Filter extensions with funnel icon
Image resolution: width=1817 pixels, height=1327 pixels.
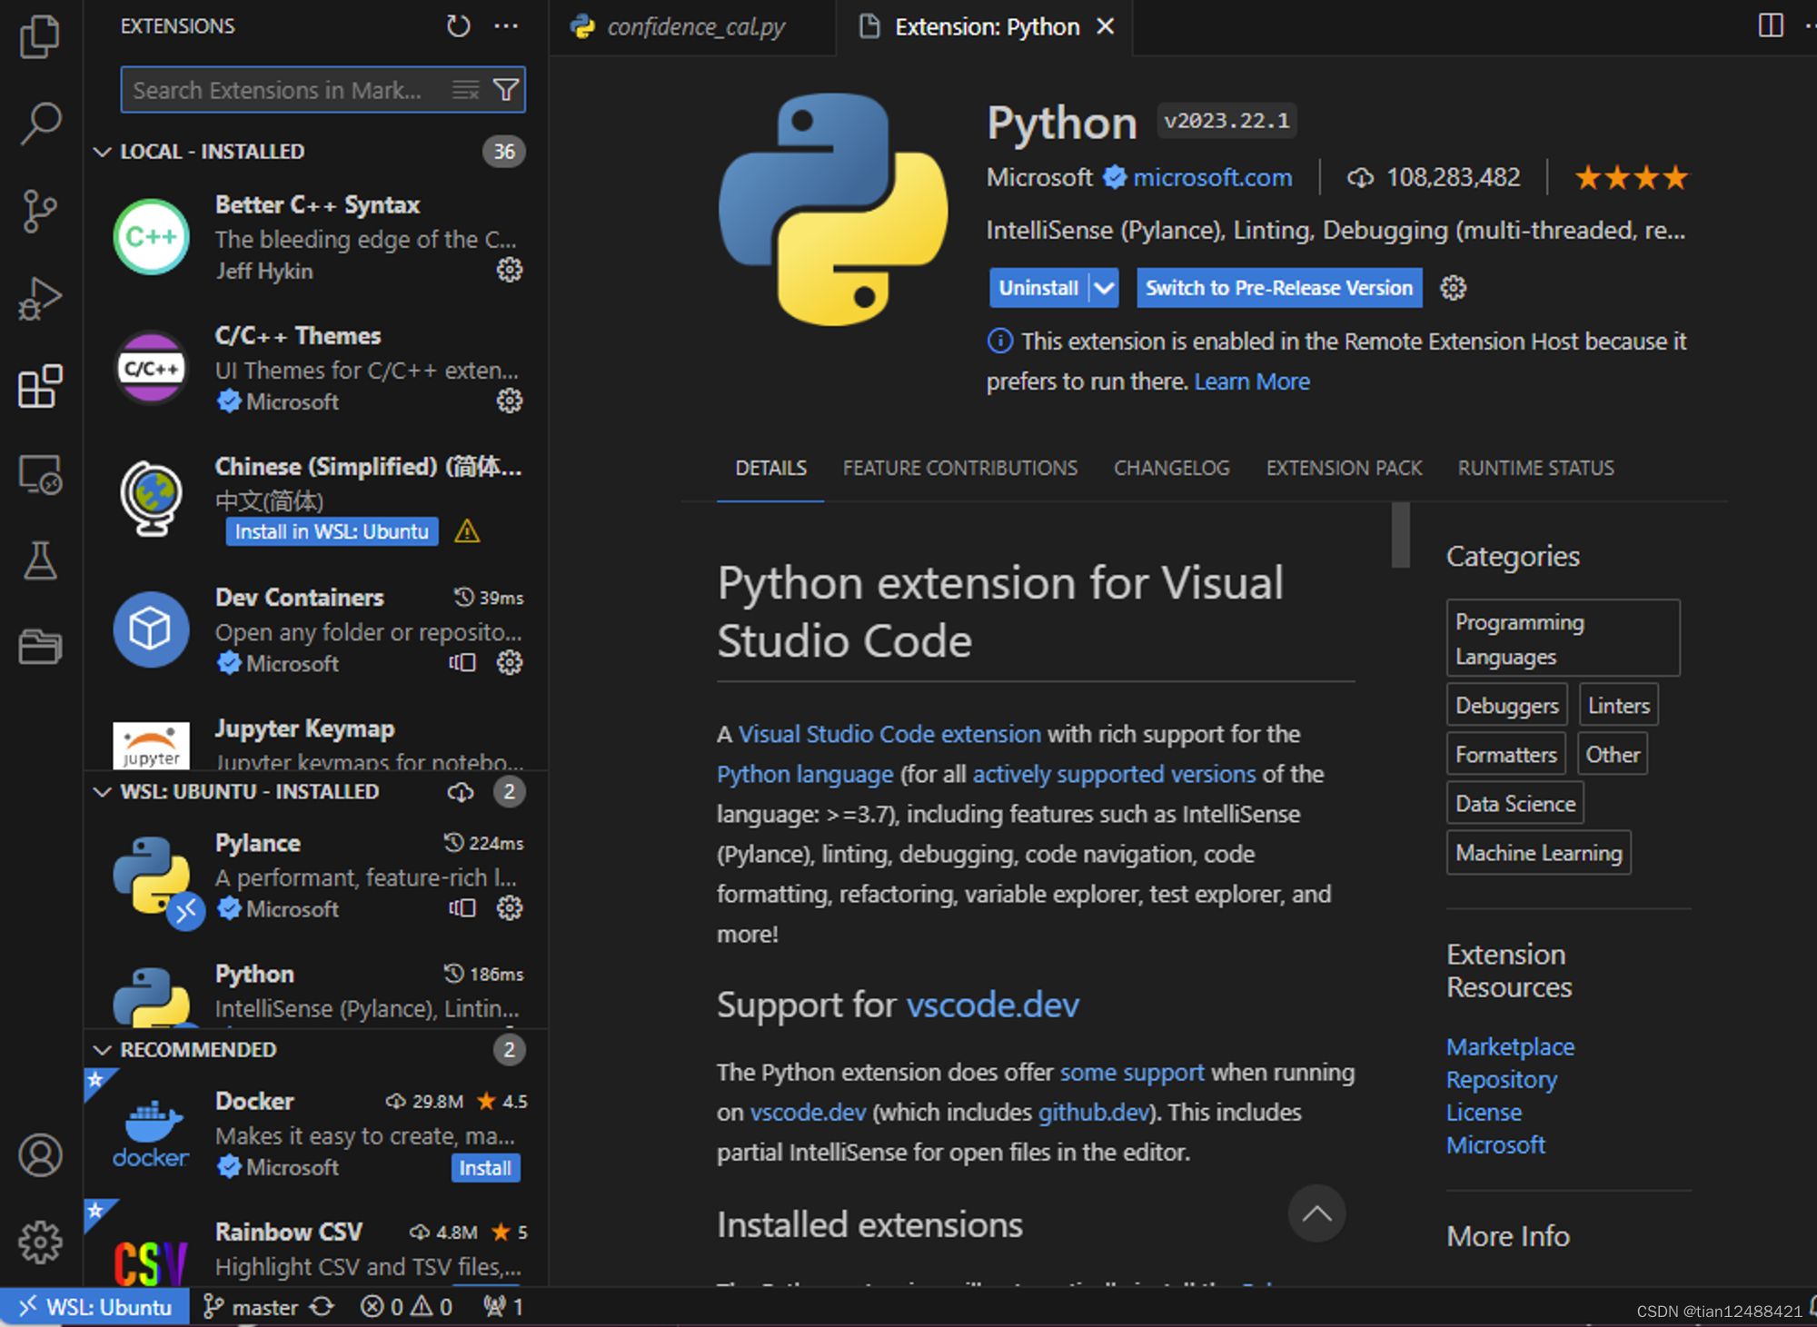pos(506,90)
